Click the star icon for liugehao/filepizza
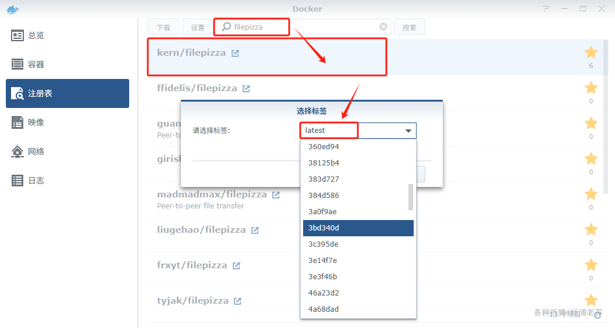 tap(591, 229)
